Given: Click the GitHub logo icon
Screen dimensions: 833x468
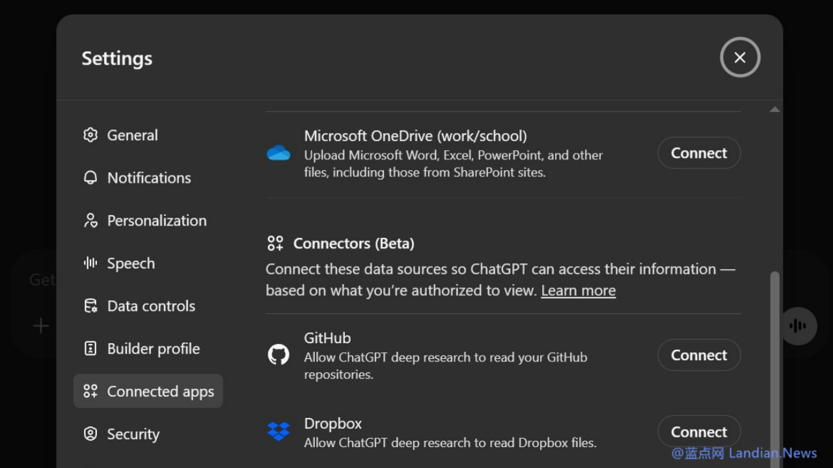Looking at the screenshot, I should (x=279, y=355).
